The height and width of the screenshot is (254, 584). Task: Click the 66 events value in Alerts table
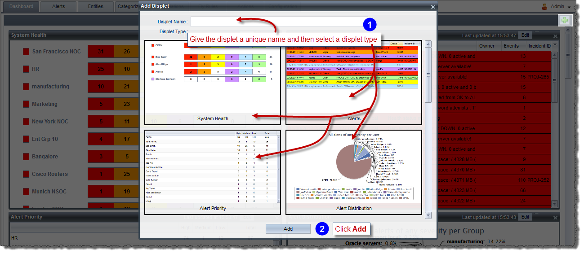coord(522,190)
